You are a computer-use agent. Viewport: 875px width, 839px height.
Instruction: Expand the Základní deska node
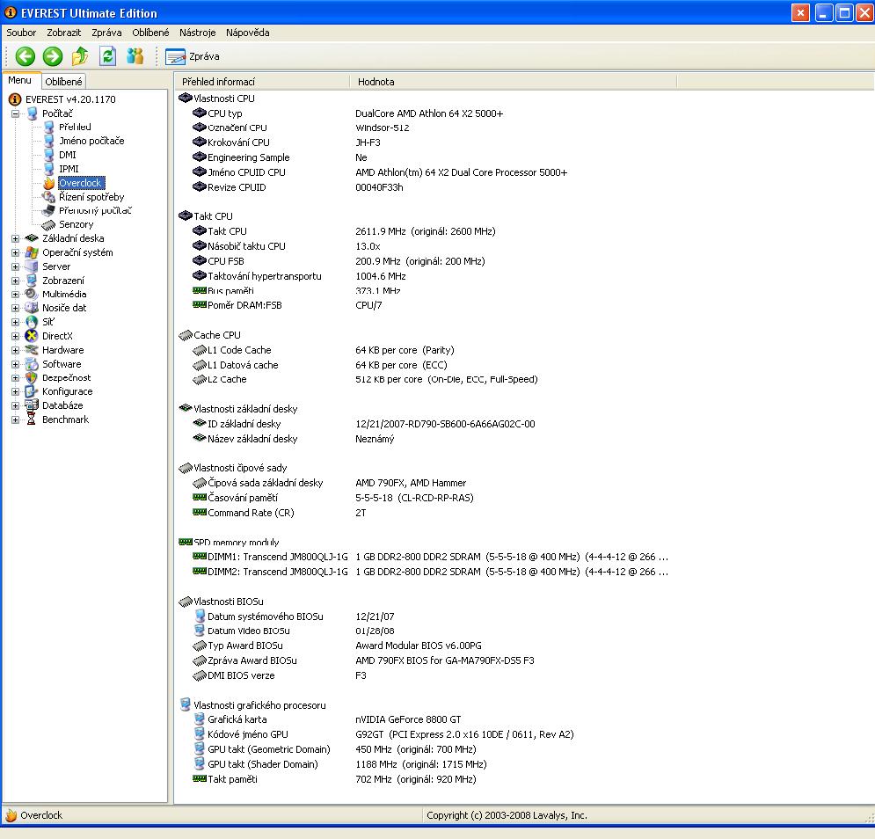(x=15, y=238)
